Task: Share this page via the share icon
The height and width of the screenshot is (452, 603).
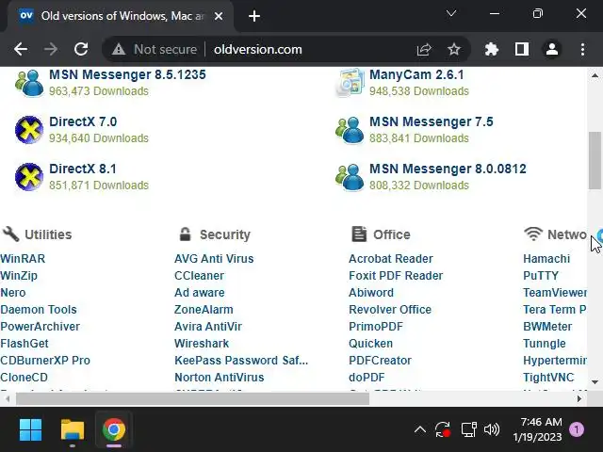Action: coord(424,49)
